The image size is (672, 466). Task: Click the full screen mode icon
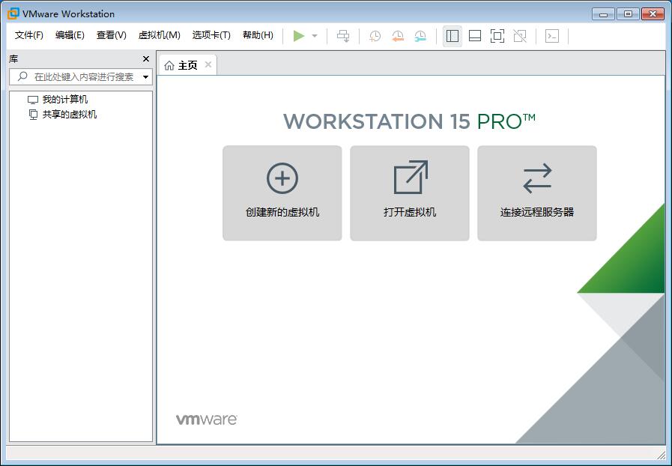click(497, 36)
